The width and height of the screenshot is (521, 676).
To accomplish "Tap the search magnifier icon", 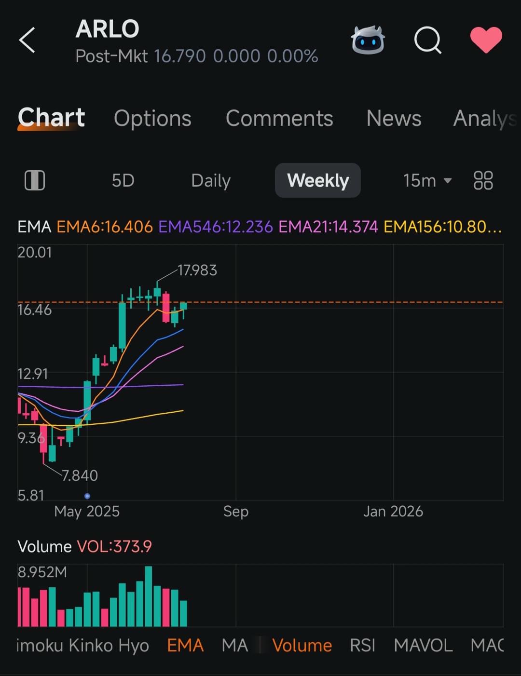I will [428, 40].
